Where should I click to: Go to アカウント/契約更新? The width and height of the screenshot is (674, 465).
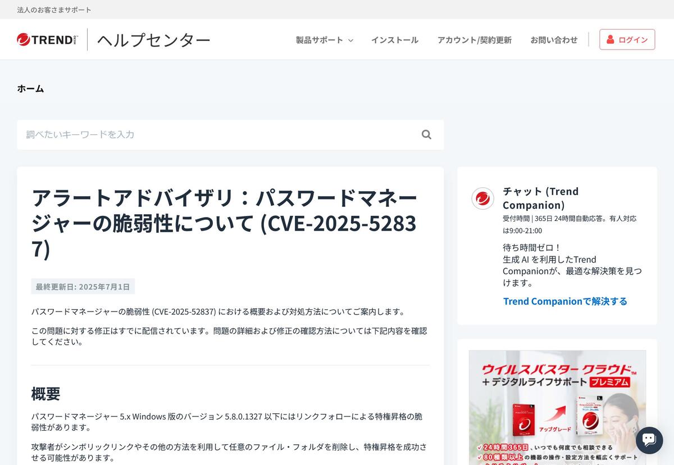[474, 40]
